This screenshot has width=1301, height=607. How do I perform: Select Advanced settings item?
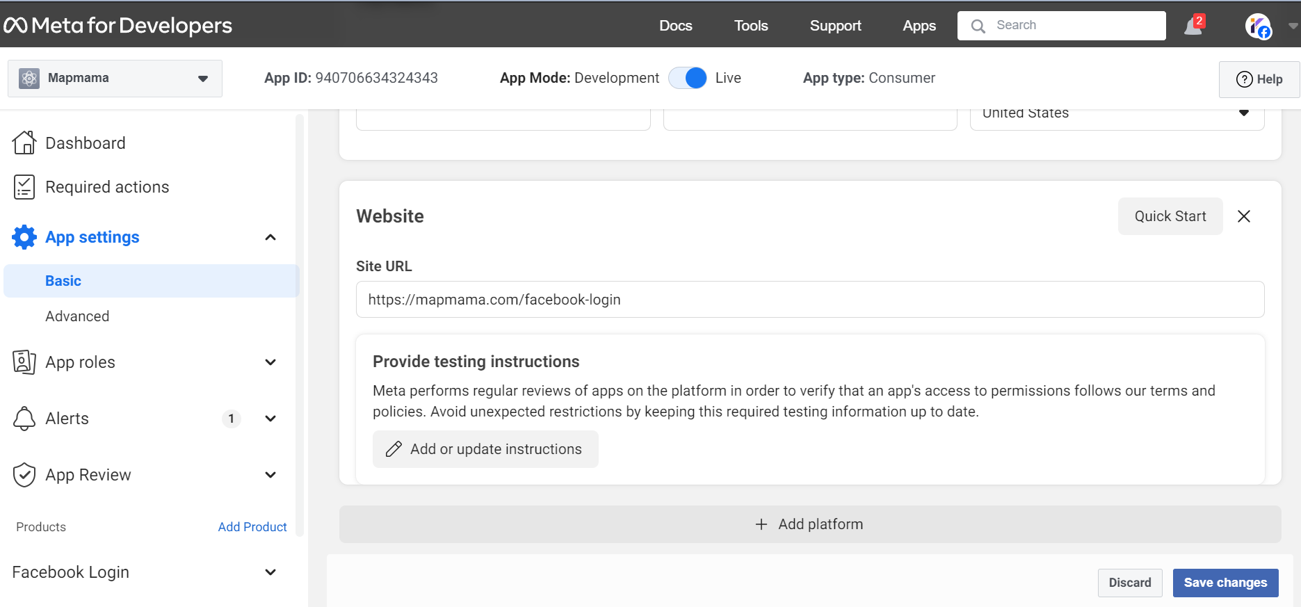(77, 316)
